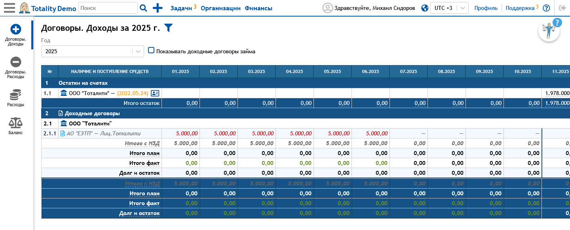
Task: Open the hamburger main menu
Action: click(x=9, y=8)
